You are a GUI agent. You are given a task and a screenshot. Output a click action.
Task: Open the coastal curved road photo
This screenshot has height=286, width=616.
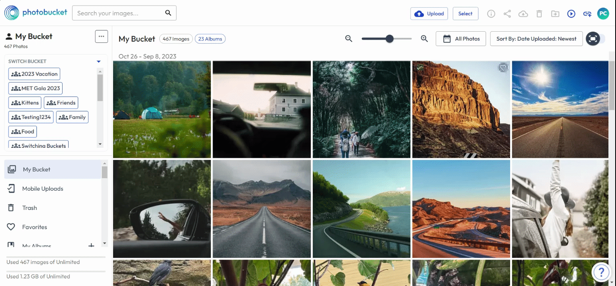pos(362,209)
